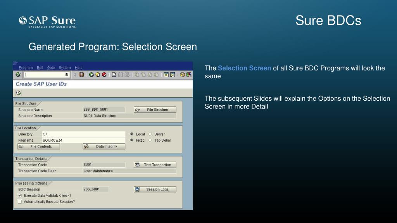Click the Transaction Details group header
Viewport: 397px width, 223px height.
pyautogui.click(x=31, y=159)
